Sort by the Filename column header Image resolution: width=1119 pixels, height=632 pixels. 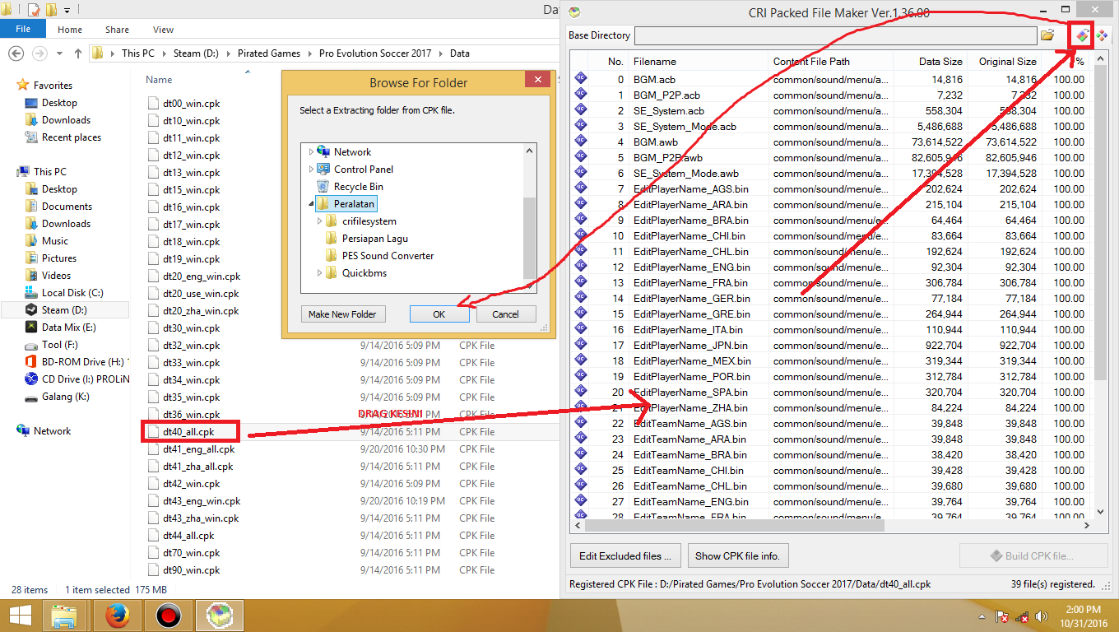pos(699,62)
